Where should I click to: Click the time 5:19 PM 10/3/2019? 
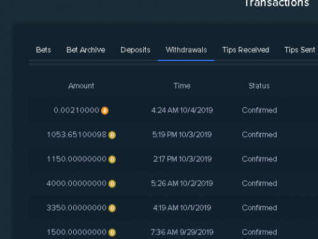tap(182, 135)
